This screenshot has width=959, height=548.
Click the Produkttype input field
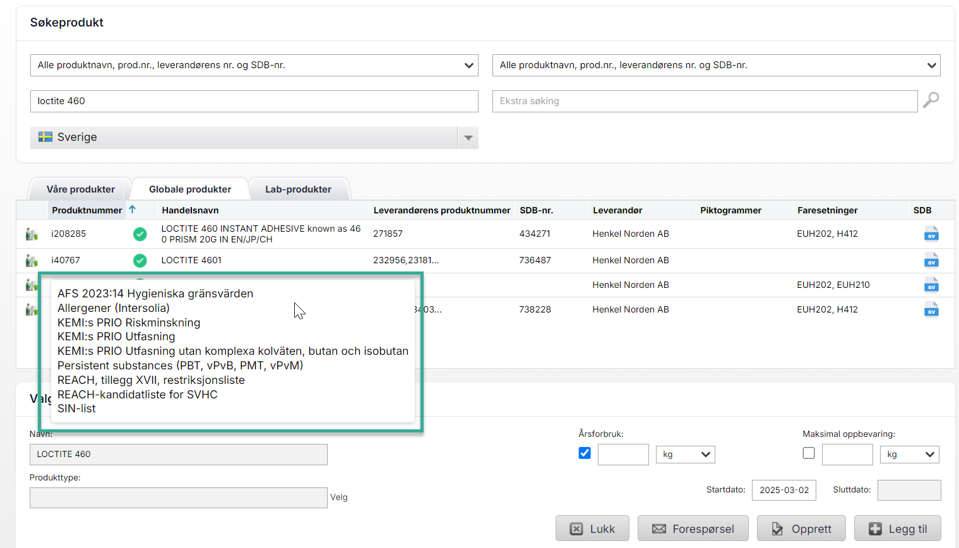pyautogui.click(x=179, y=497)
